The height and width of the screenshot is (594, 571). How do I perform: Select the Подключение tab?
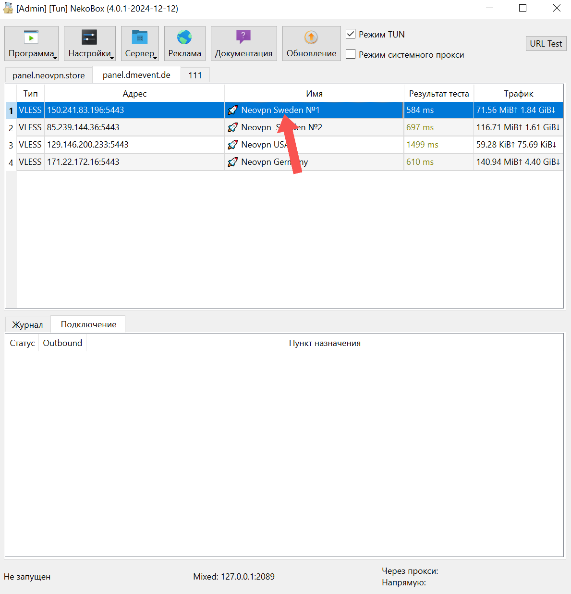click(x=88, y=324)
